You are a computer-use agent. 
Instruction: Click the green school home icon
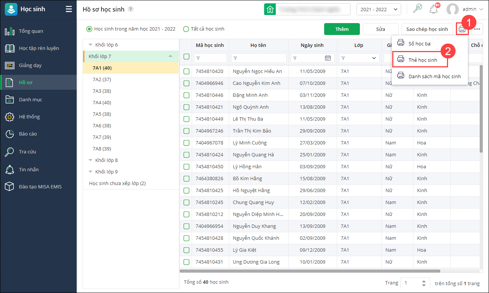(x=270, y=9)
